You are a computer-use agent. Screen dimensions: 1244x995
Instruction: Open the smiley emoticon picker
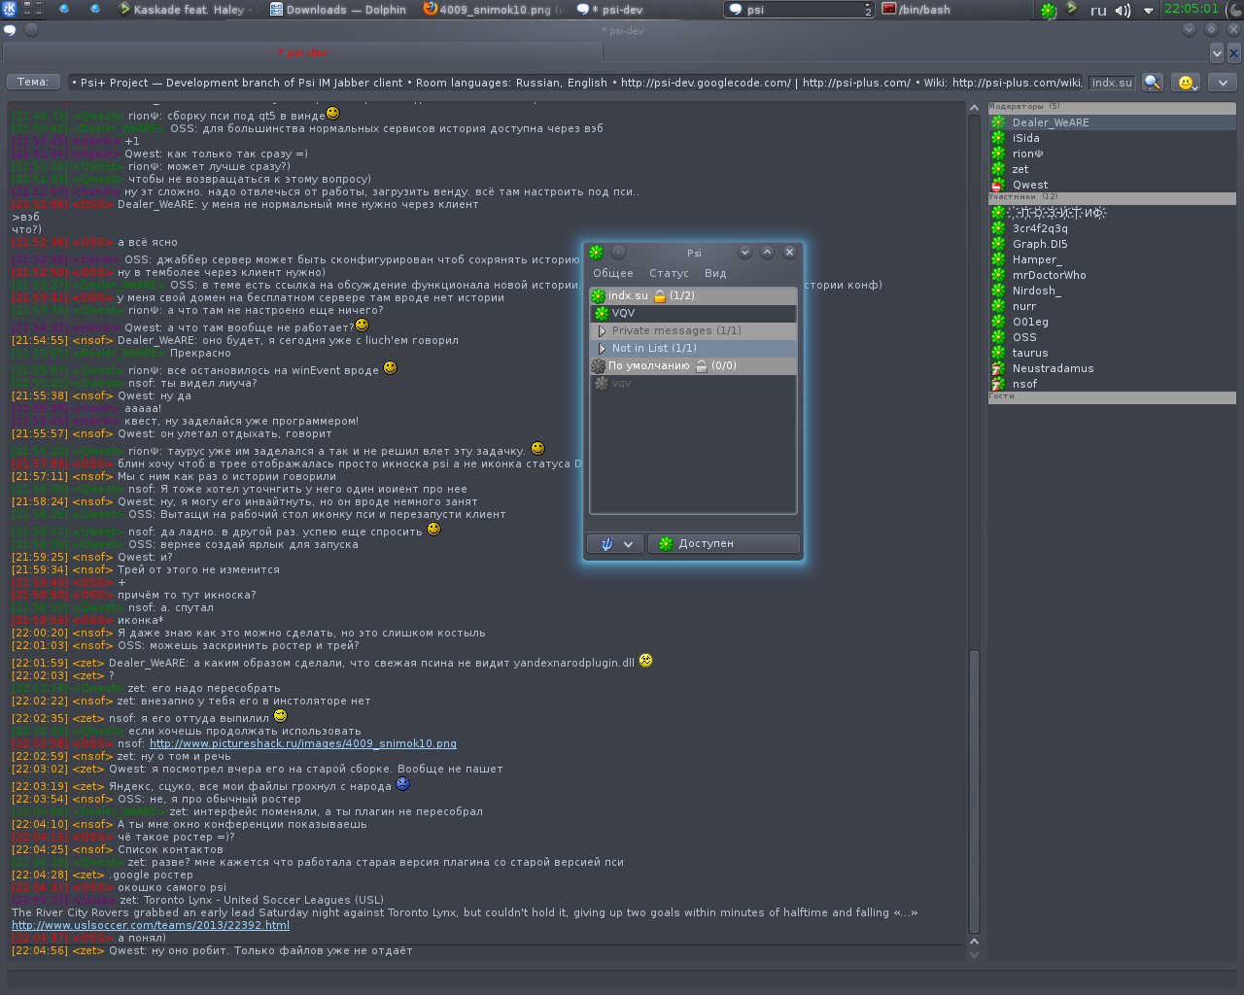tap(1185, 83)
